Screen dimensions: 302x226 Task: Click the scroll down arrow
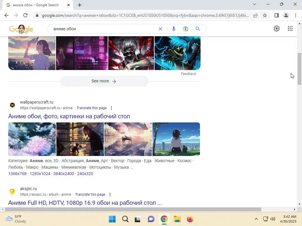[x=299, y=204]
